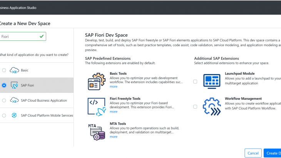Click the Fiori Freestyle Tools icon

click(97, 107)
